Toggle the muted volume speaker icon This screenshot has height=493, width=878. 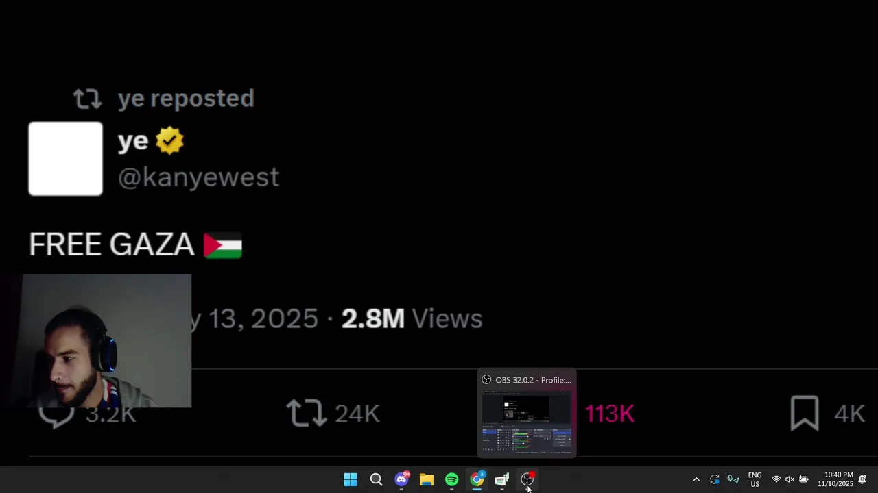click(x=790, y=479)
